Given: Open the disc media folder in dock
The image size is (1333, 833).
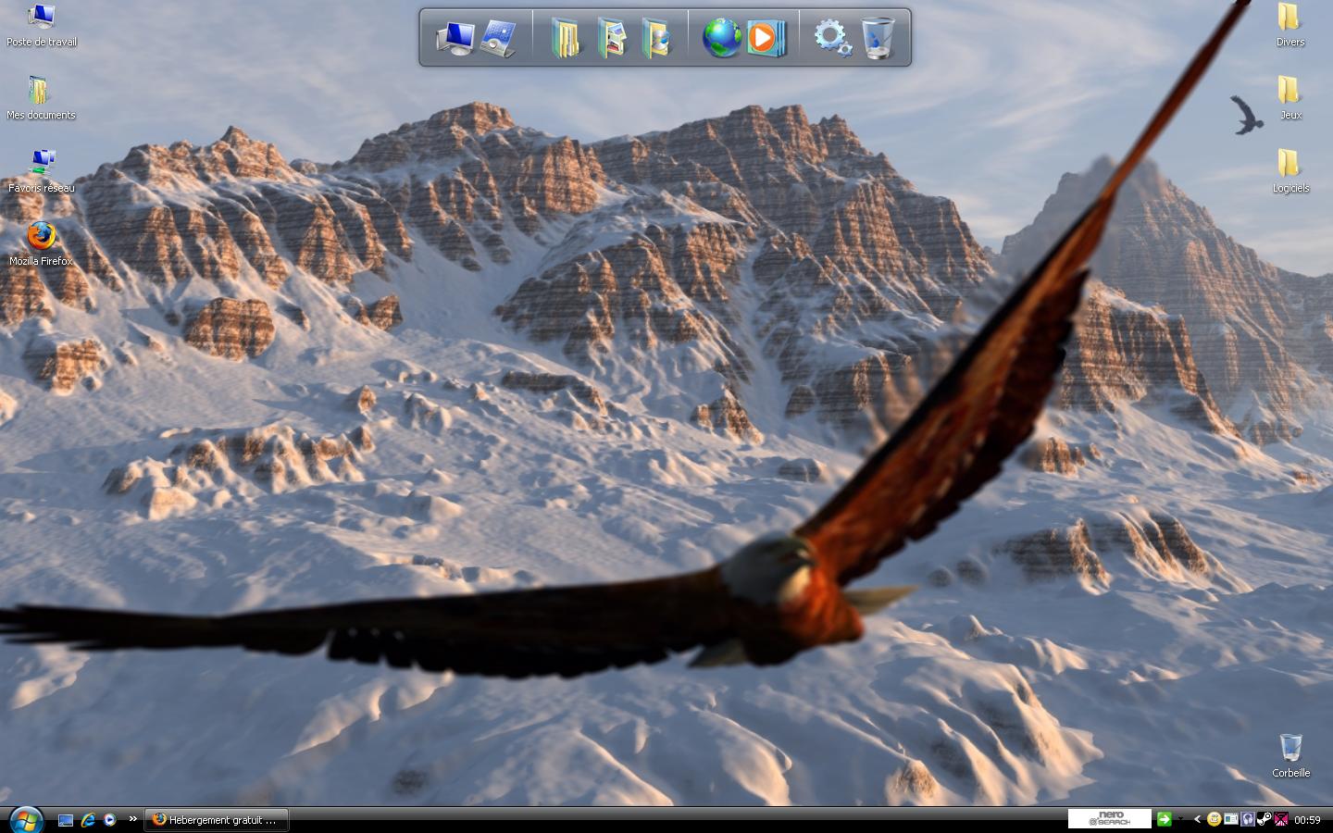Looking at the screenshot, I should coord(655,38).
